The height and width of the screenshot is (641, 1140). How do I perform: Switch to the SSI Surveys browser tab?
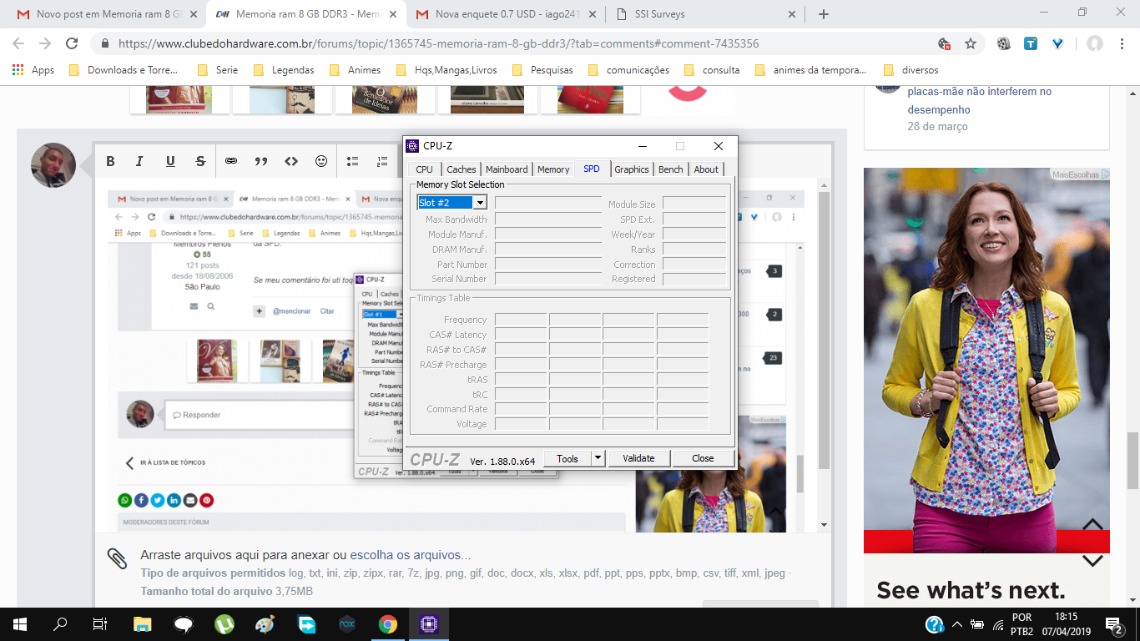click(x=705, y=14)
